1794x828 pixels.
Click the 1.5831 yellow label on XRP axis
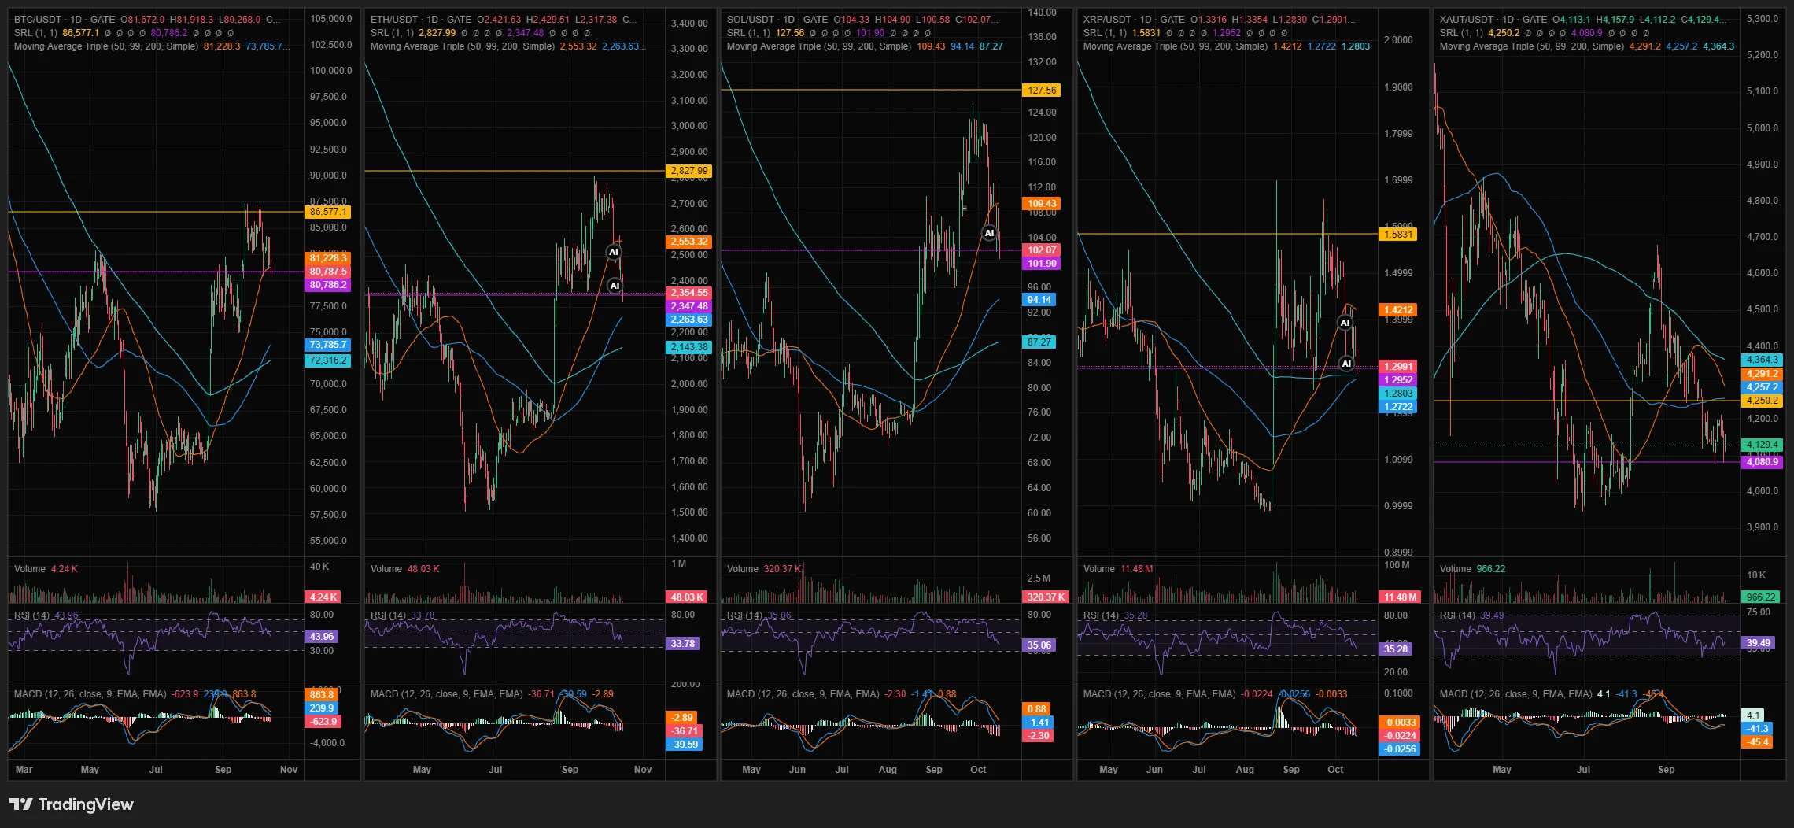[x=1397, y=235]
